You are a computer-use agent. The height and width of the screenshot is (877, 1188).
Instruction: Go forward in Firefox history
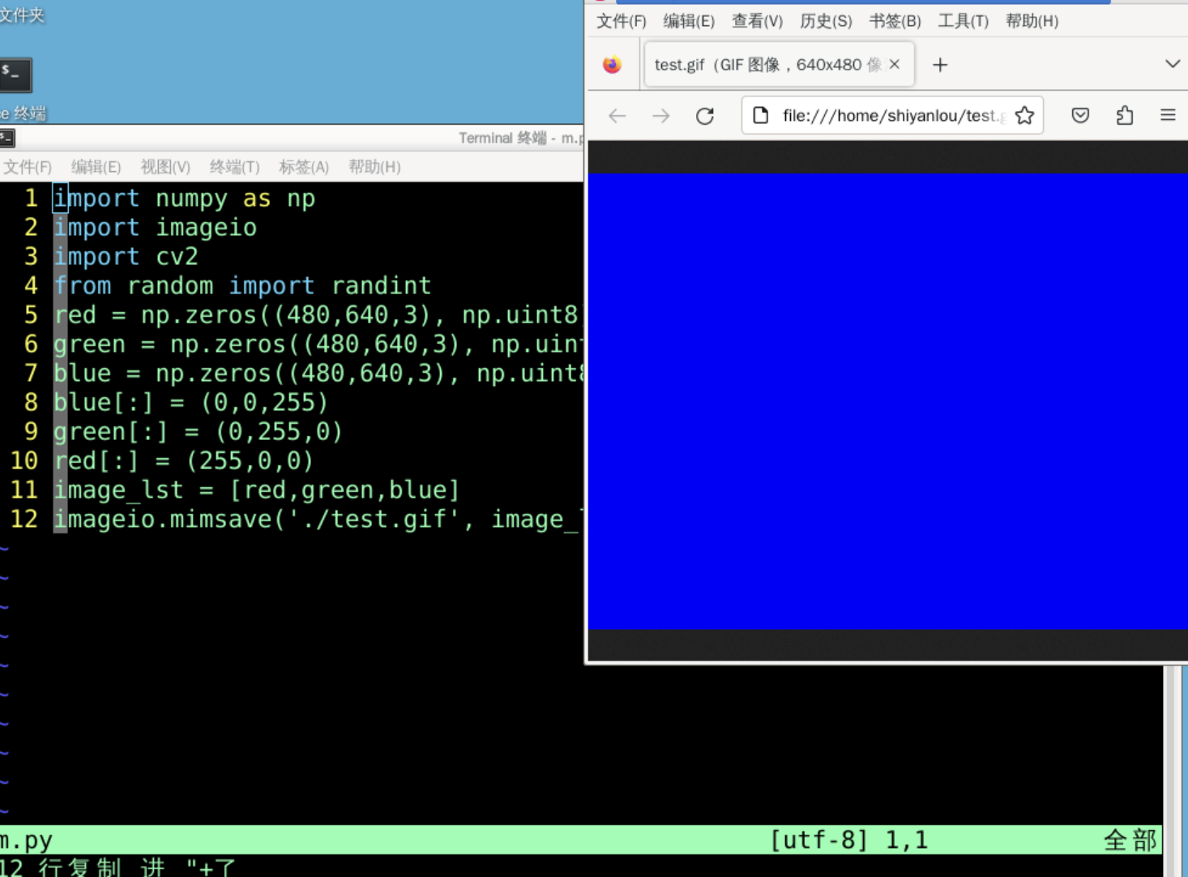point(661,116)
